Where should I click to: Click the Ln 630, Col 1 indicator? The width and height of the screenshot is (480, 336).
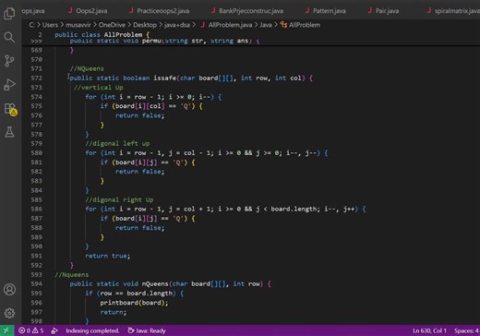[429, 330]
